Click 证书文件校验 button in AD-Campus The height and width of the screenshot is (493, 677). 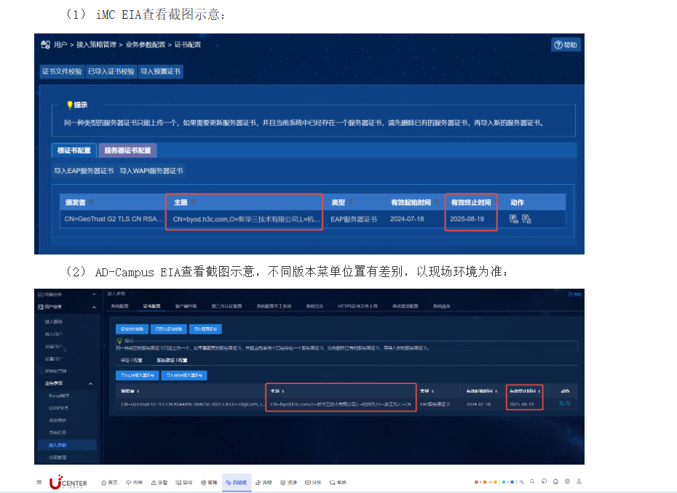tap(132, 329)
